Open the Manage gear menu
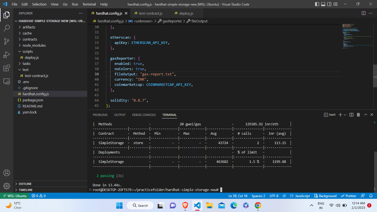The image size is (377, 212). pos(7,186)
